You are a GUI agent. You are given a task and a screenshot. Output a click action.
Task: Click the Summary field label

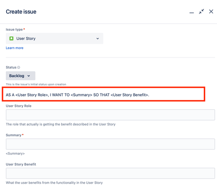(14, 135)
